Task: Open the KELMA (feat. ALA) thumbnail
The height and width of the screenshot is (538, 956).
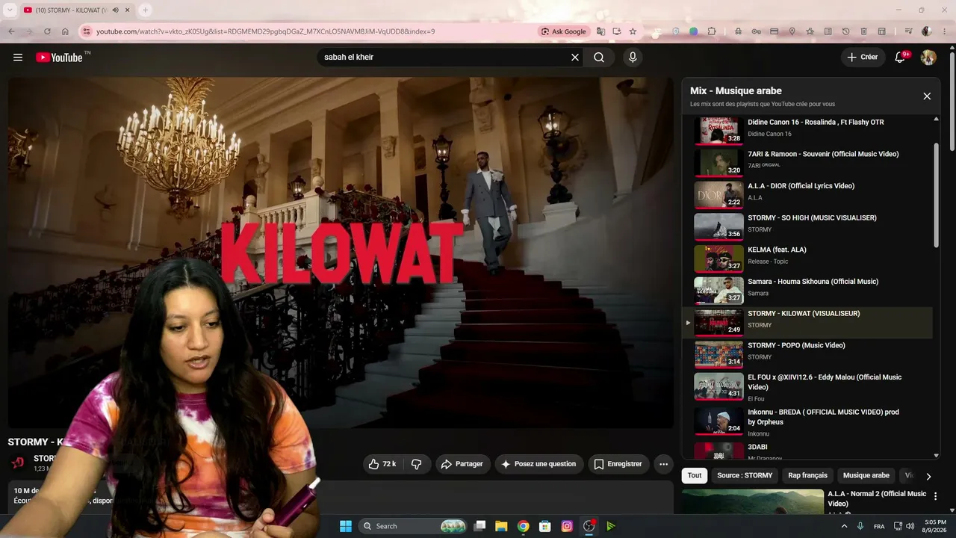Action: tap(718, 259)
